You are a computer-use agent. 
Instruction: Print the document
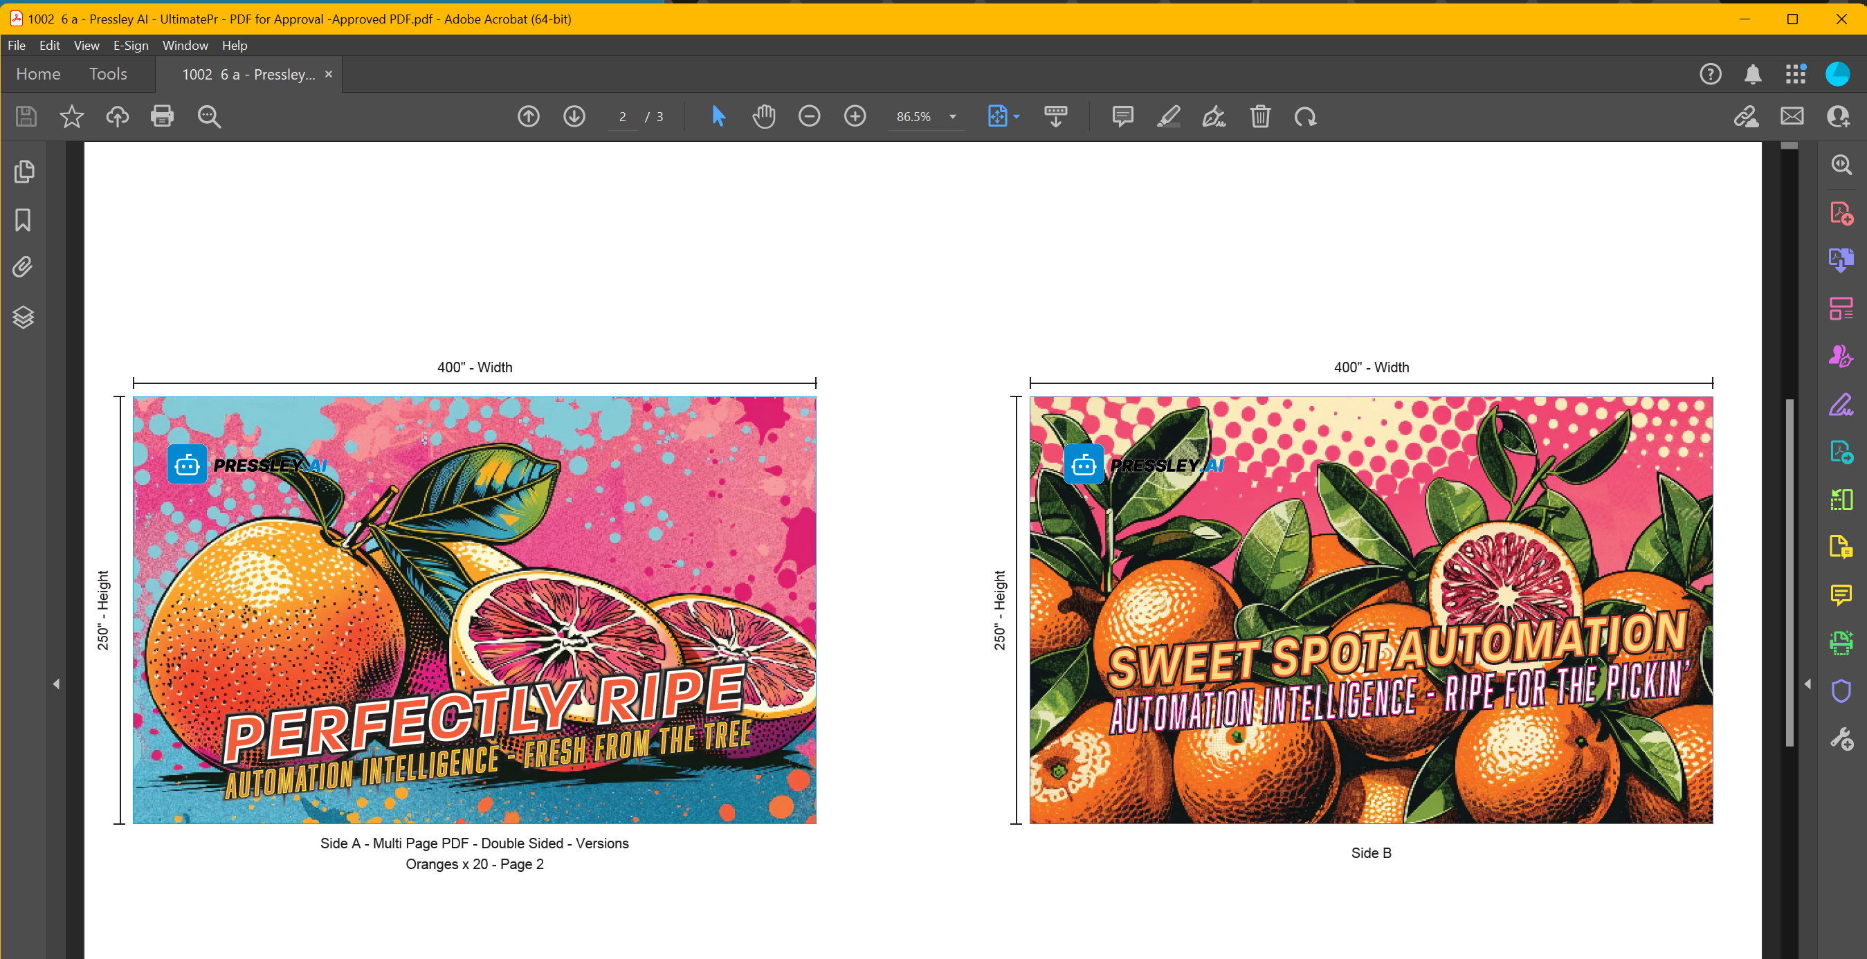(x=163, y=117)
